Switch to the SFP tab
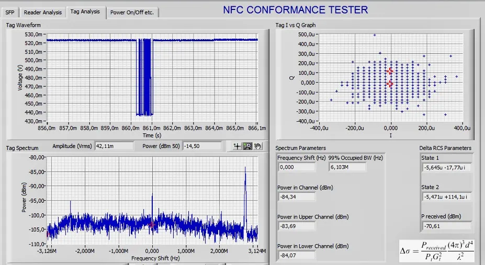485x265 pixels. (x=10, y=13)
